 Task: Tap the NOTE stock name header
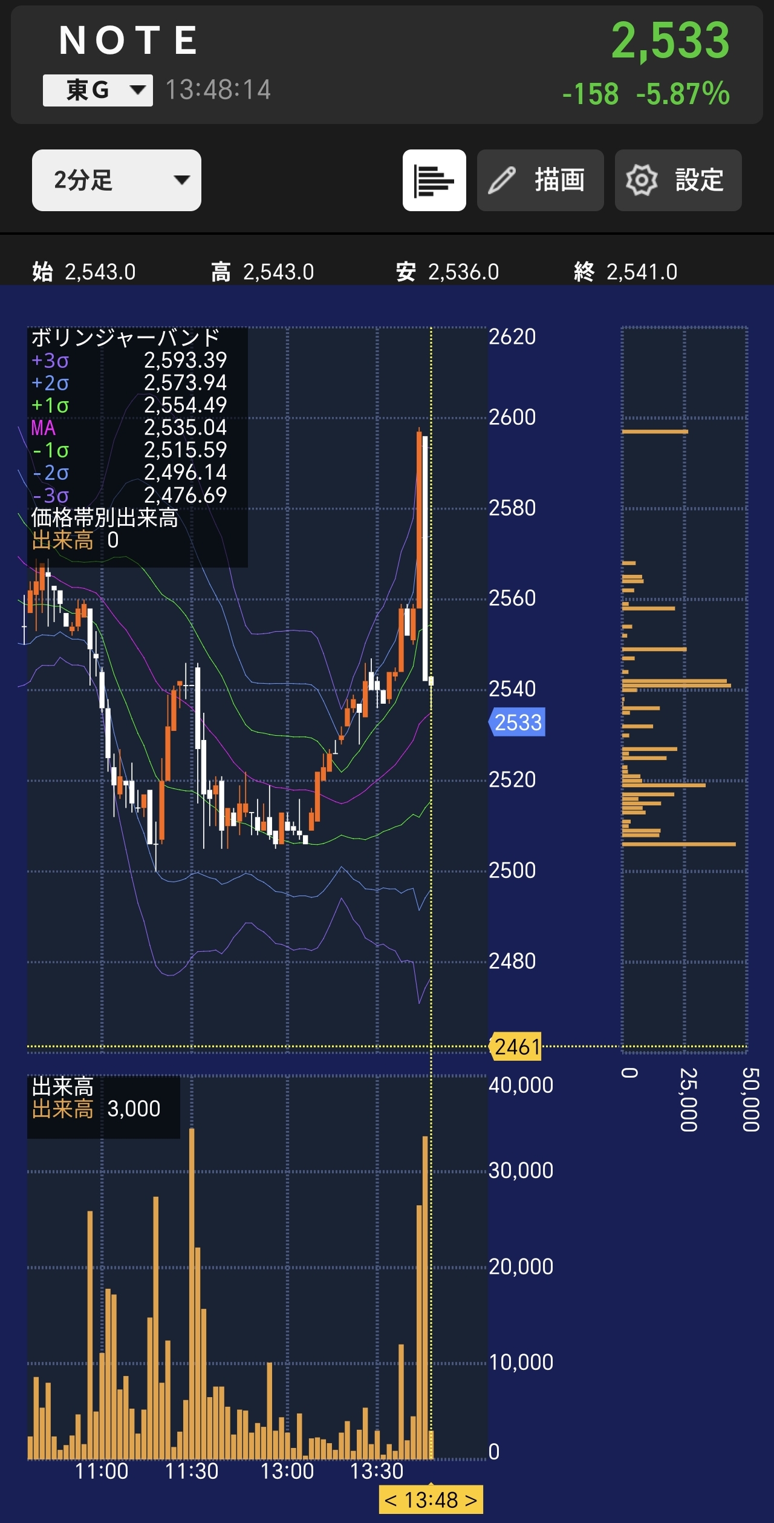[129, 41]
